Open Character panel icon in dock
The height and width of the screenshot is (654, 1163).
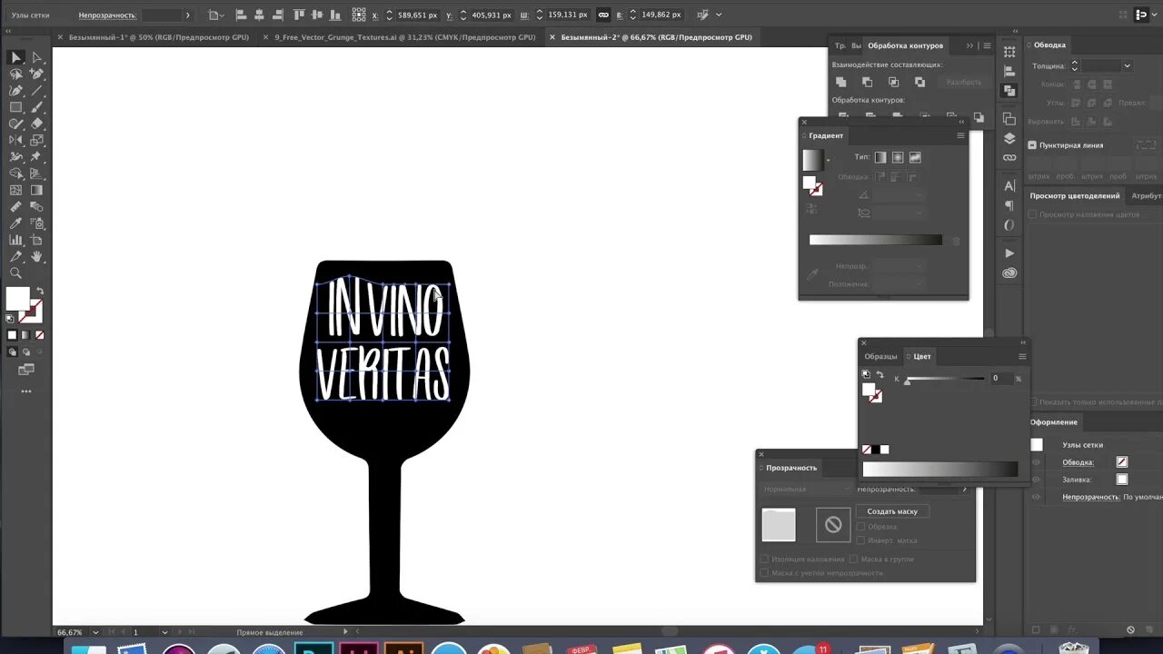pos(1009,185)
